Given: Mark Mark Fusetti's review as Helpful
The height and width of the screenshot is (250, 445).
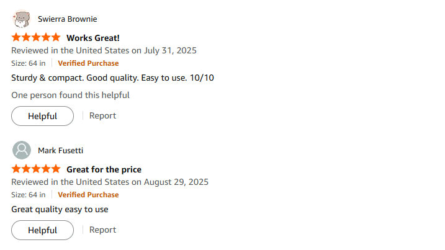Looking at the screenshot, I should (42, 230).
